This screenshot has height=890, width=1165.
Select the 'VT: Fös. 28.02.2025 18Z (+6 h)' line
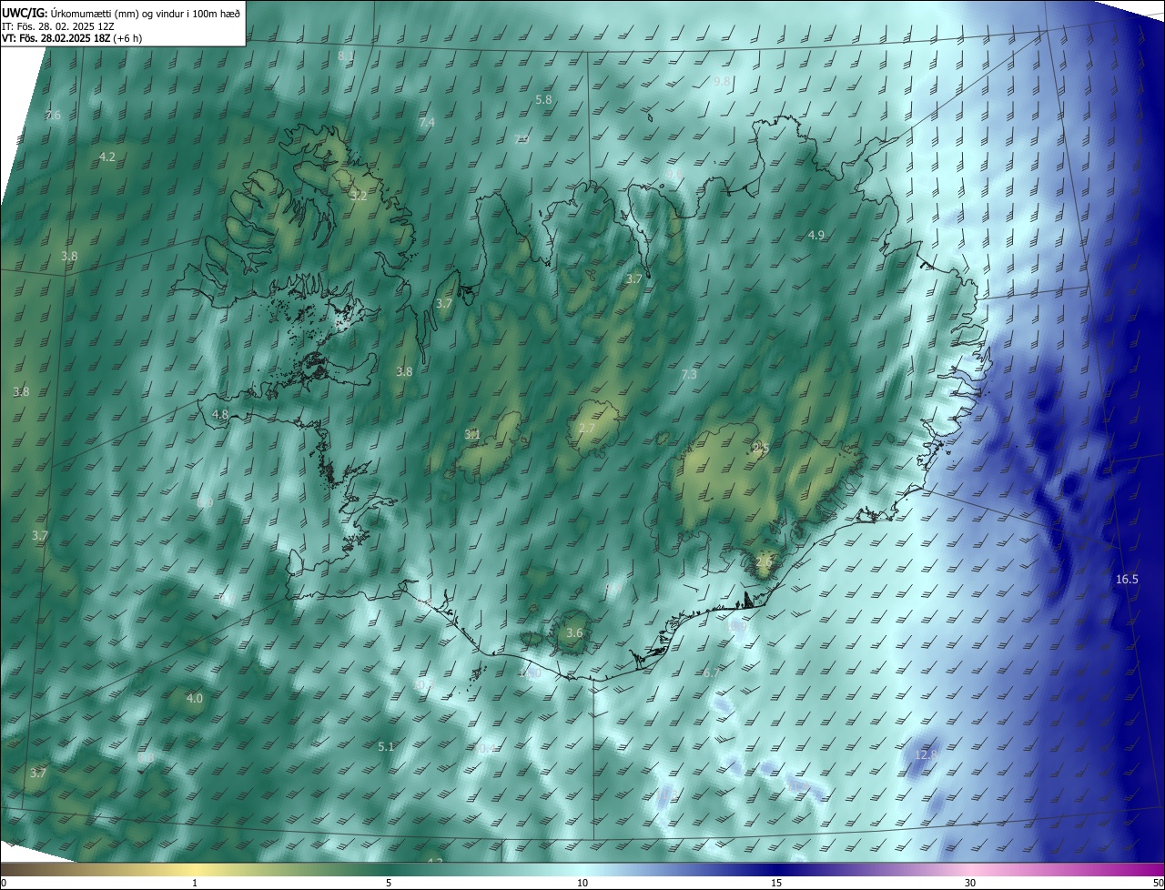72,38
